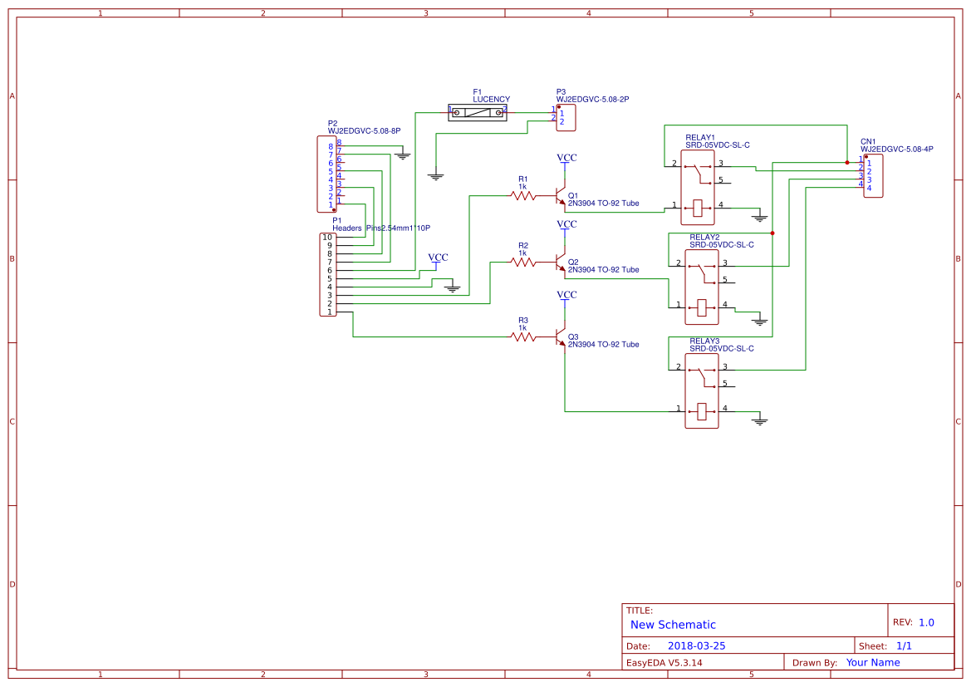Select the CN1 4-pin connector body
Image resolution: width=971 pixels, height=687 pixels.
click(873, 176)
